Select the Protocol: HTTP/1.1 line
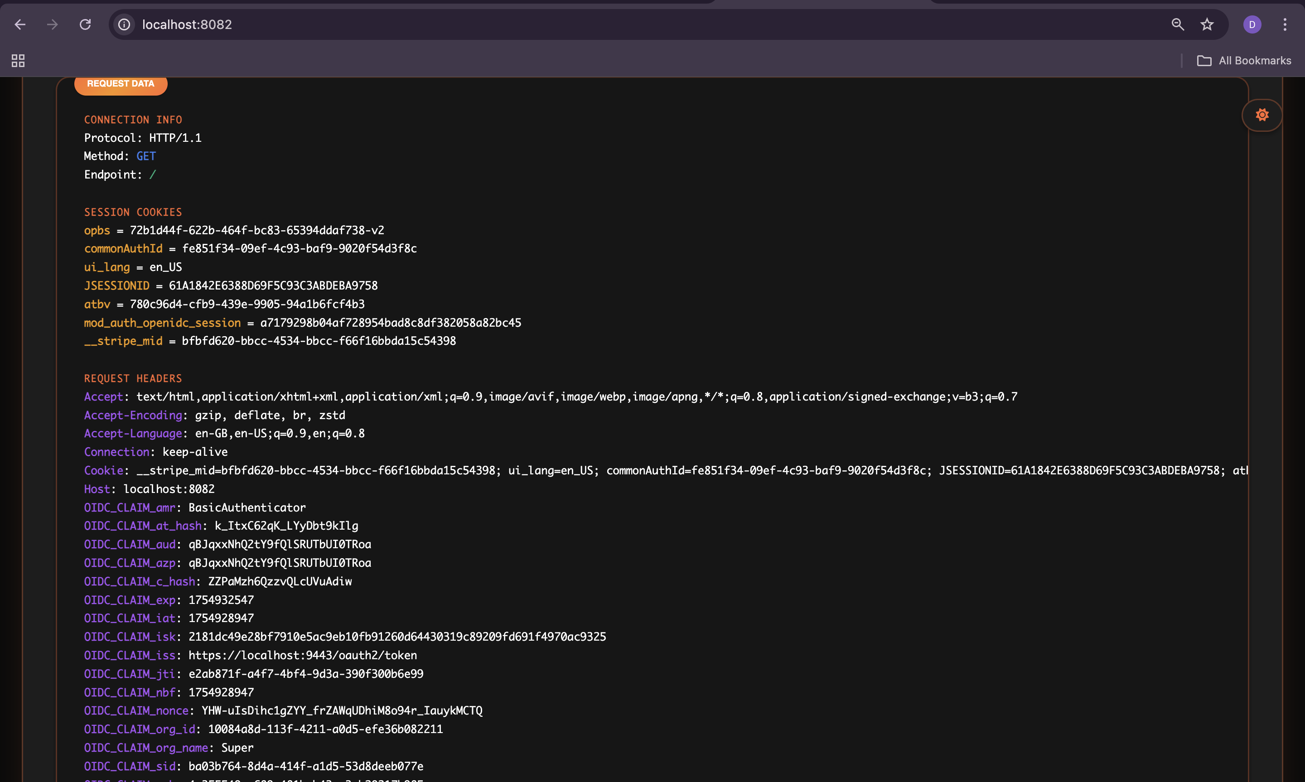1305x782 pixels. pyautogui.click(x=143, y=138)
